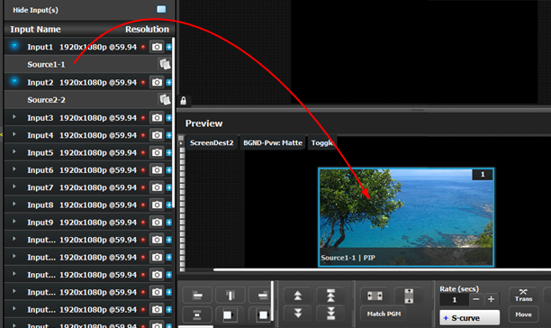Click the camera icon for Input6

pos(157,169)
